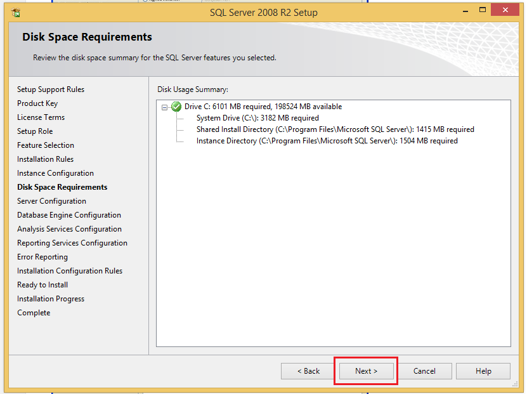Click the SQL Server icon in the title bar
Viewport: 527px width, 394px height.
pos(14,11)
